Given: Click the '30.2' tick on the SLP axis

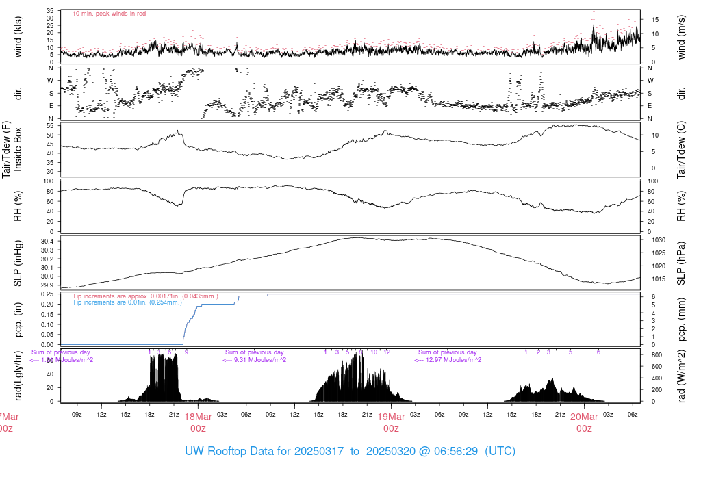Looking at the screenshot, I should pyautogui.click(x=47, y=259).
